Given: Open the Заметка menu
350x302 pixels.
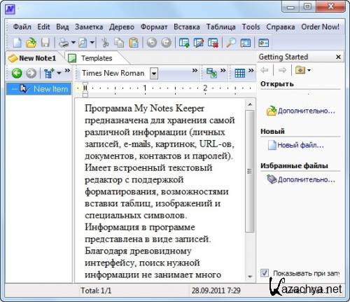Looking at the screenshot, I should coord(89,27).
